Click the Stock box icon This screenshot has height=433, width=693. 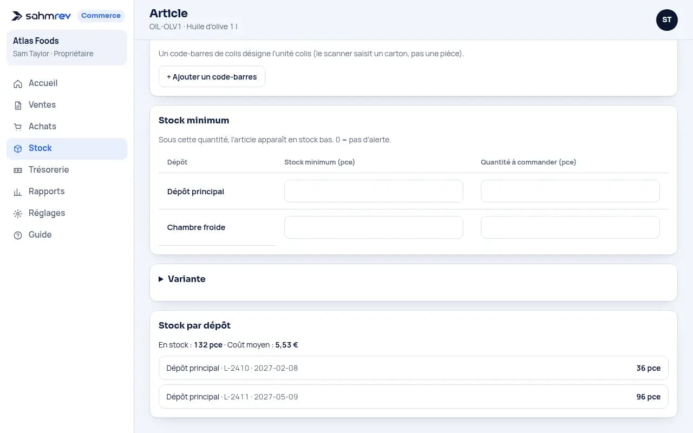(x=18, y=148)
